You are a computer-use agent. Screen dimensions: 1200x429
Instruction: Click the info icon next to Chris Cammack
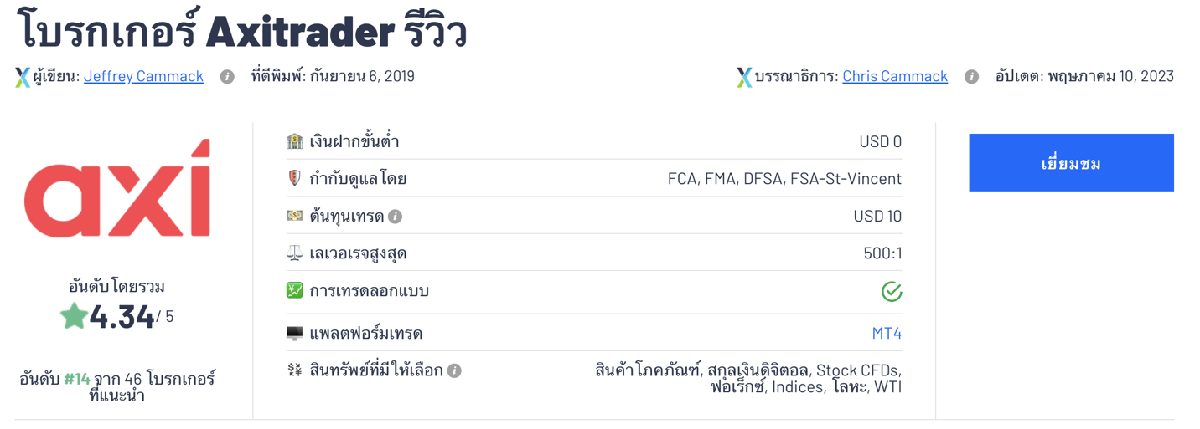[971, 76]
